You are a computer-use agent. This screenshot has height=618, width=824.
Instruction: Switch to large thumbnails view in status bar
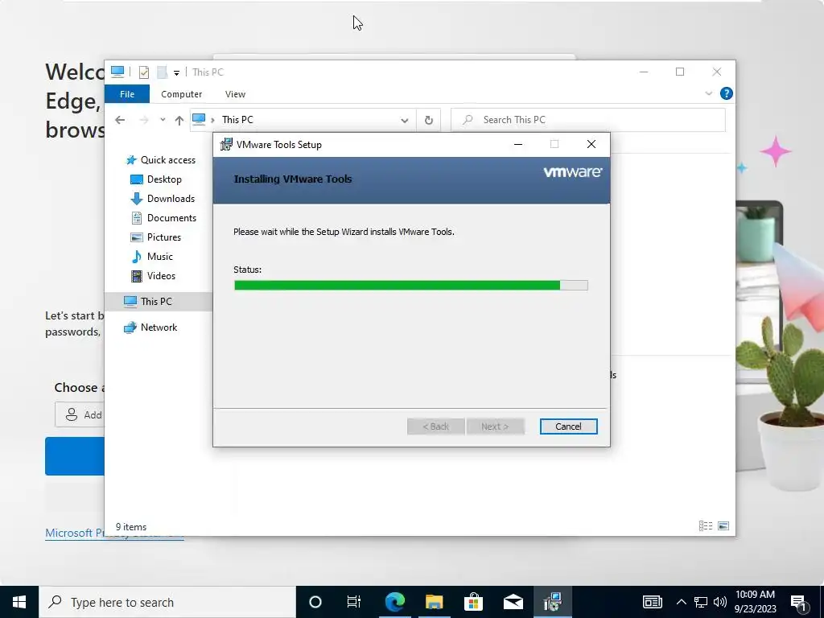(723, 526)
